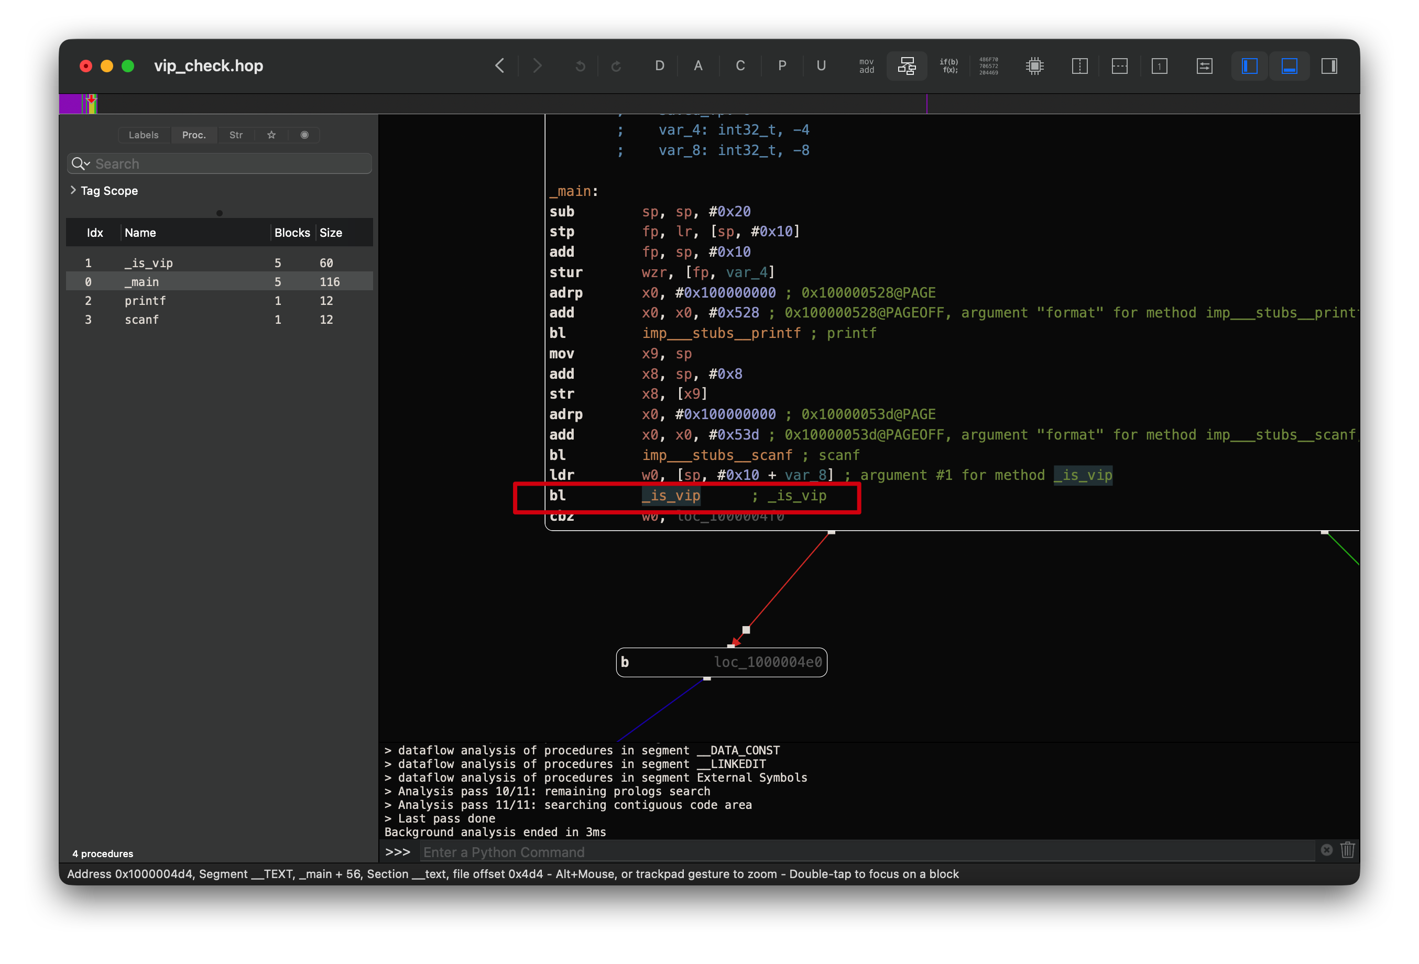This screenshot has width=1419, height=964.
Task: Mark selection as procedure with P
Action: (781, 66)
